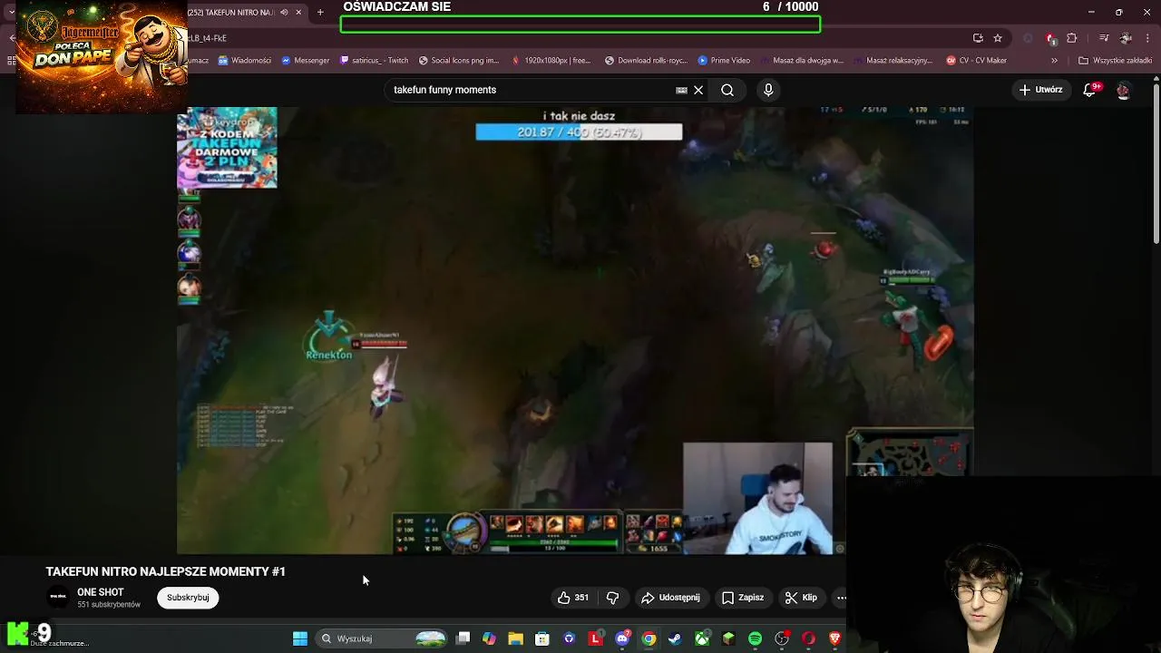The width and height of the screenshot is (1161, 653).
Task: Click the video title TAKEFUN NITRO NAJLEPSZE MOMENTY #1
Action: (166, 571)
